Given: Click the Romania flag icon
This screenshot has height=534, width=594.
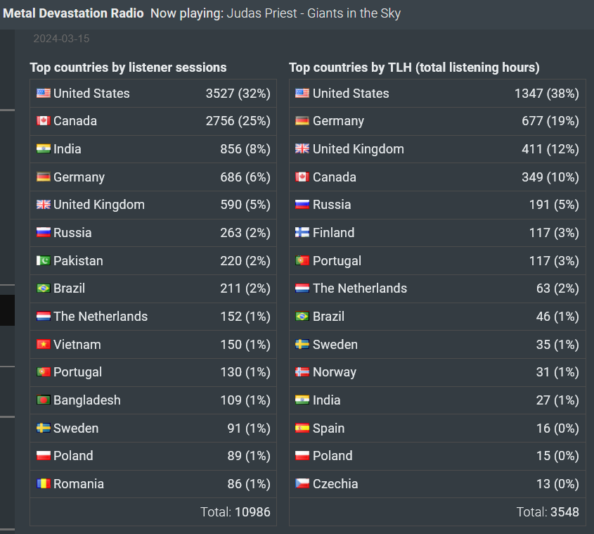Looking at the screenshot, I should point(43,483).
